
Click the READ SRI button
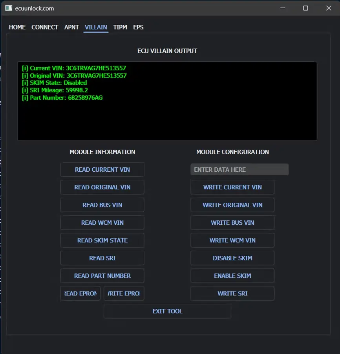(102, 258)
